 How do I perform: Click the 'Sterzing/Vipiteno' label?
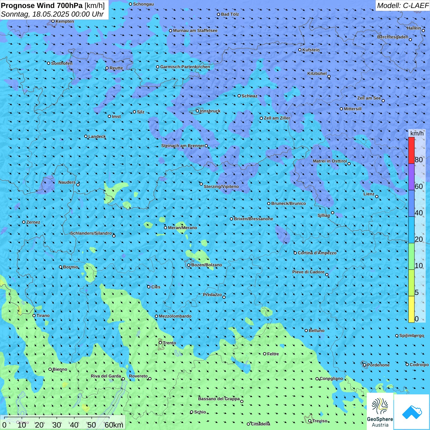[x=221, y=186]
